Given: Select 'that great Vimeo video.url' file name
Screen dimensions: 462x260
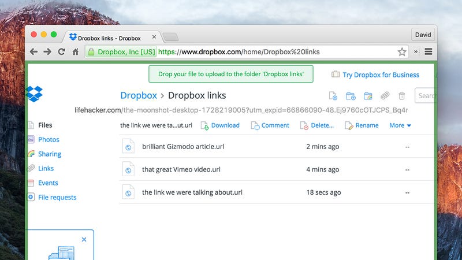Looking at the screenshot, I should click(181, 169).
